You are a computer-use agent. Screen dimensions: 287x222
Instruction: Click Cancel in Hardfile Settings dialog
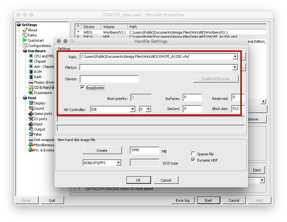(166, 180)
